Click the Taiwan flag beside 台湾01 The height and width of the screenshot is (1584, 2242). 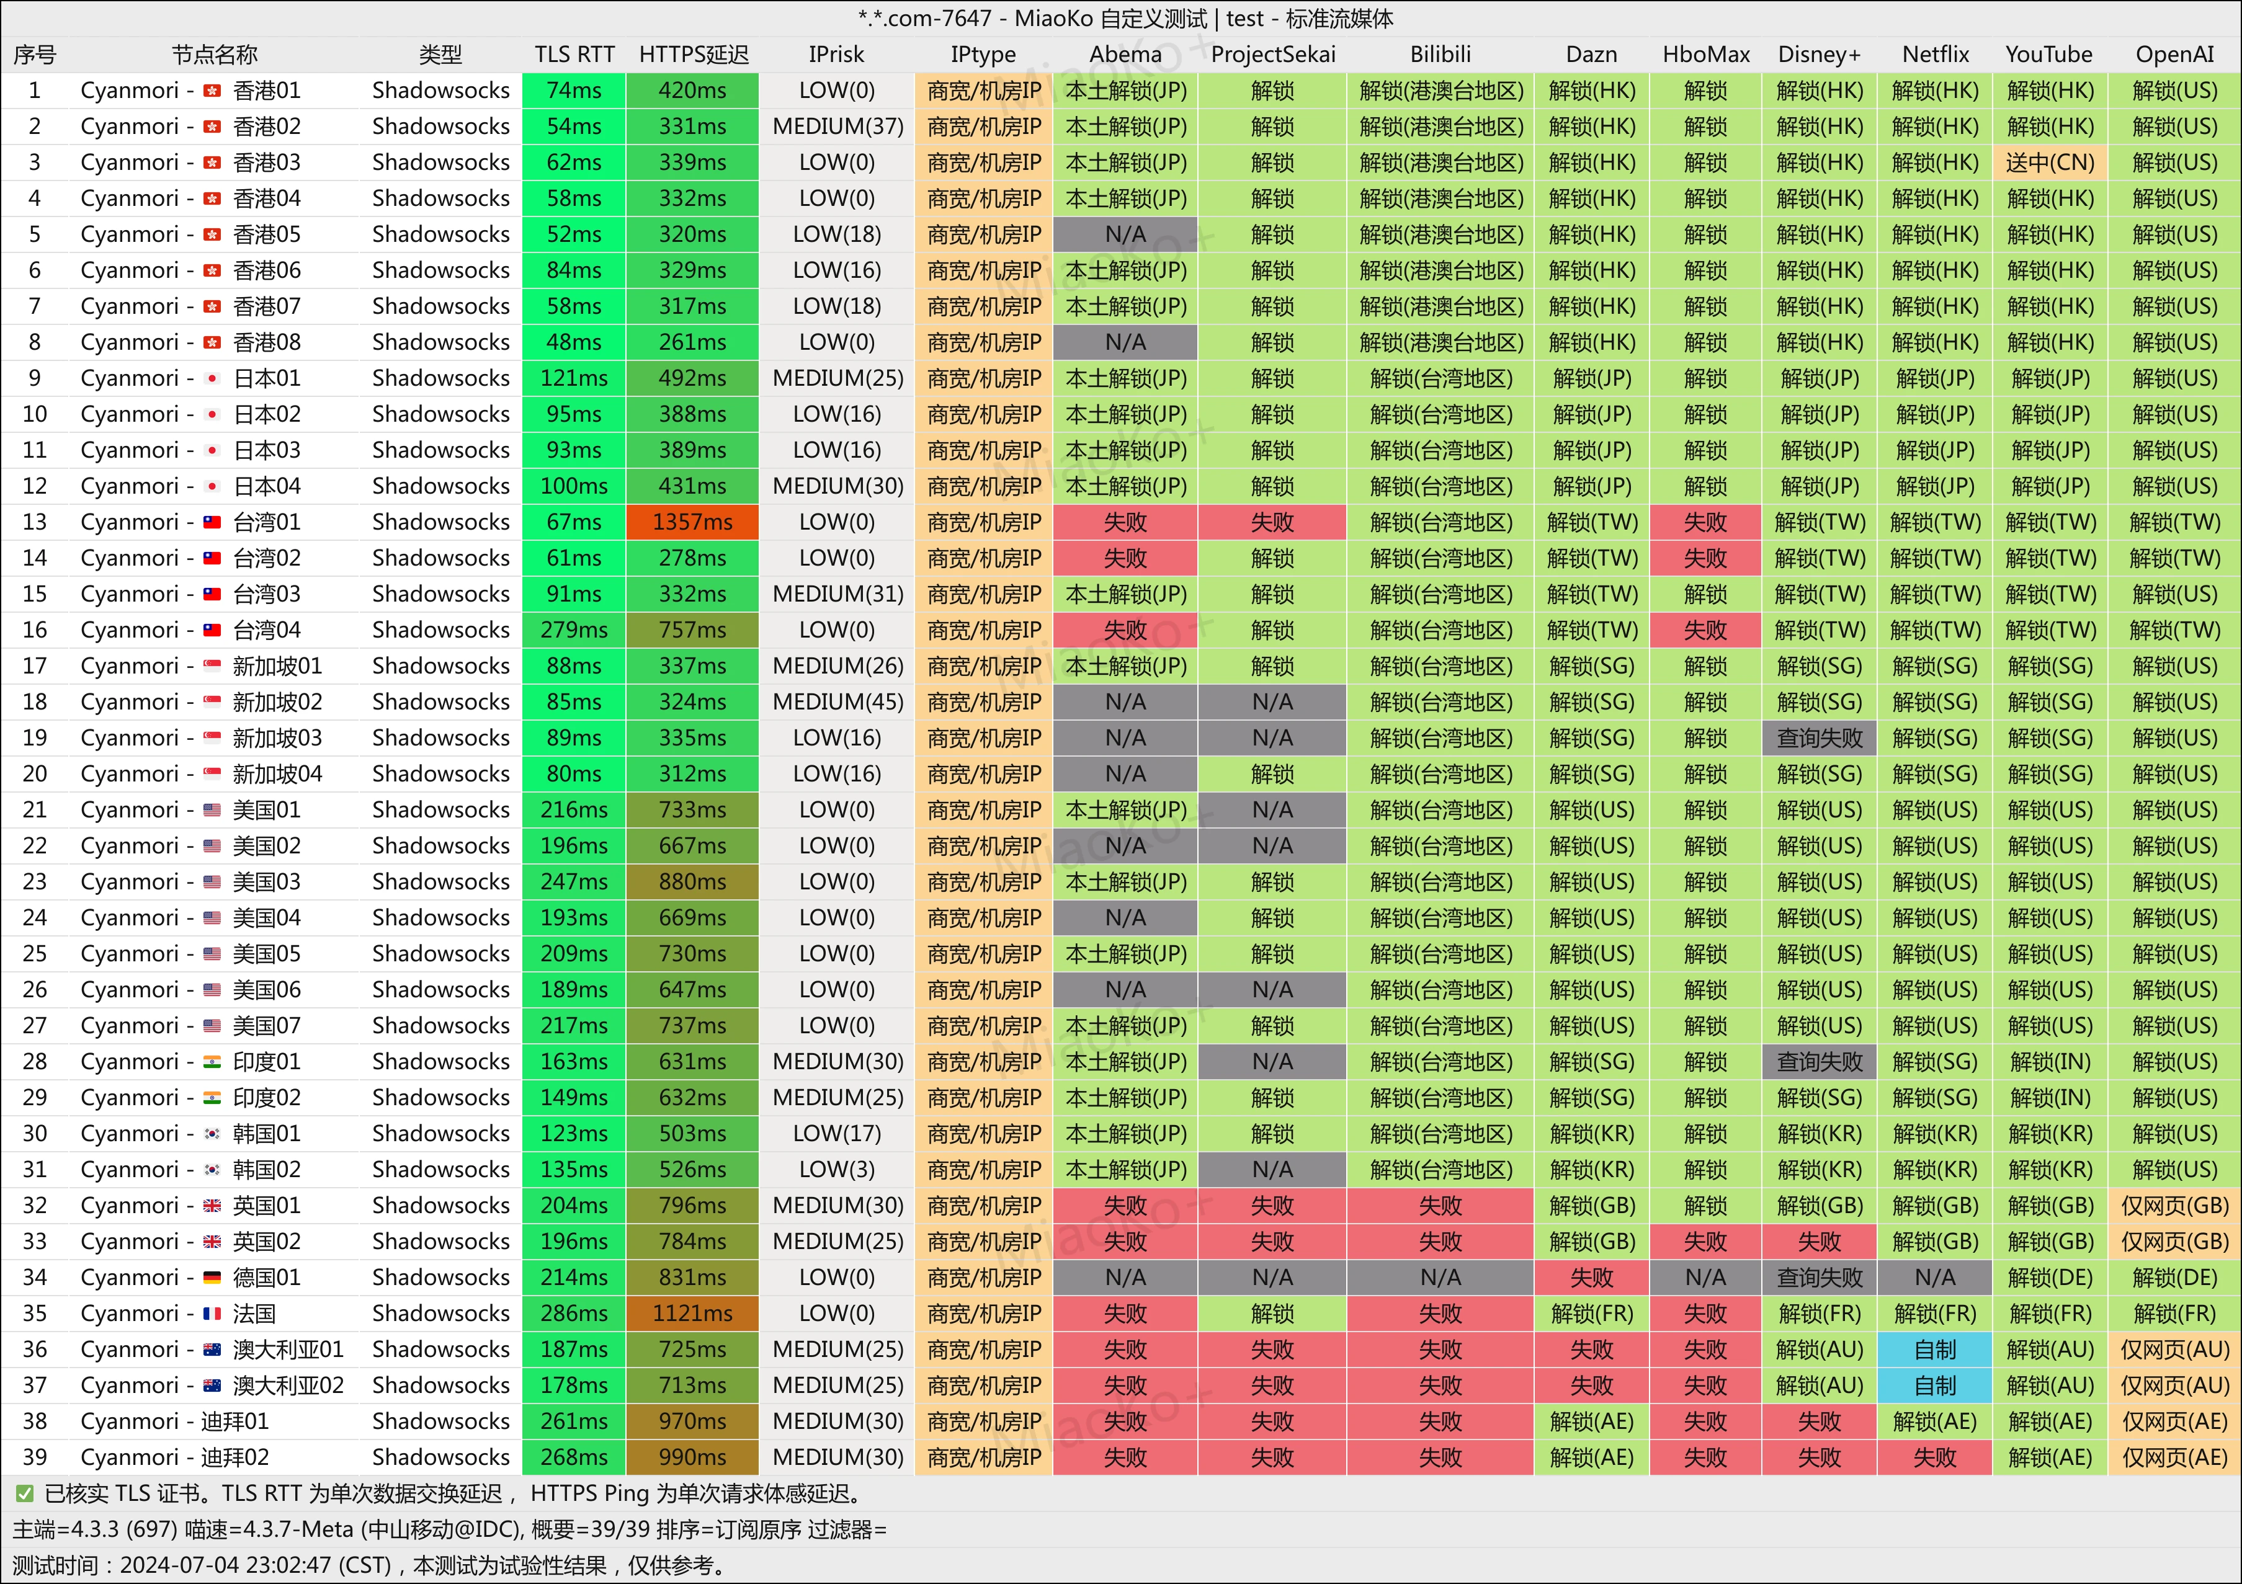[x=212, y=522]
